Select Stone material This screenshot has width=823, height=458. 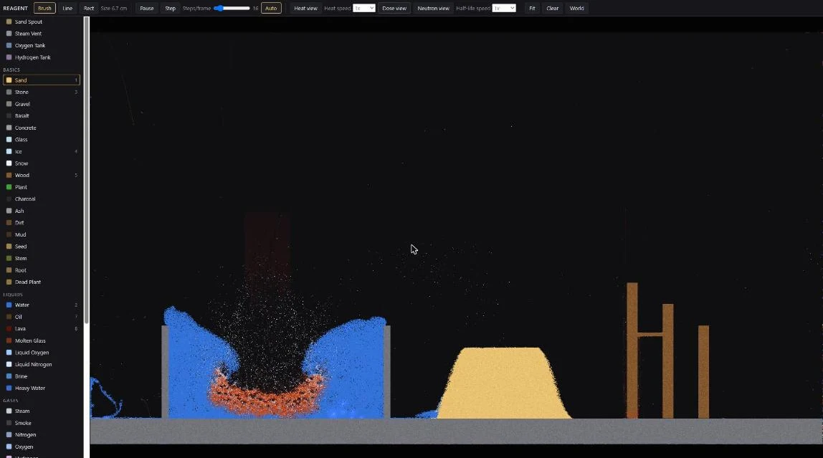42,92
